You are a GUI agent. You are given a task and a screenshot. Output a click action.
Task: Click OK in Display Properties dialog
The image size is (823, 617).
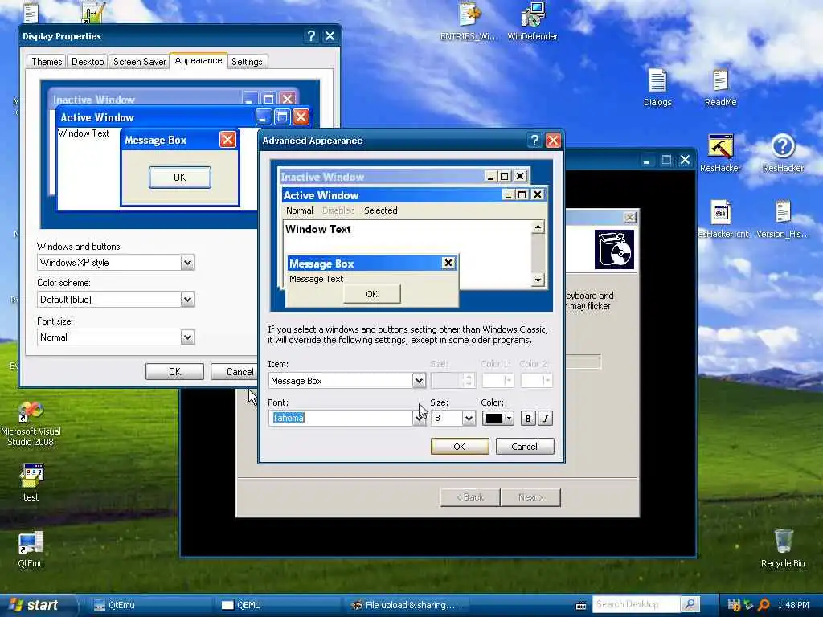pos(174,371)
